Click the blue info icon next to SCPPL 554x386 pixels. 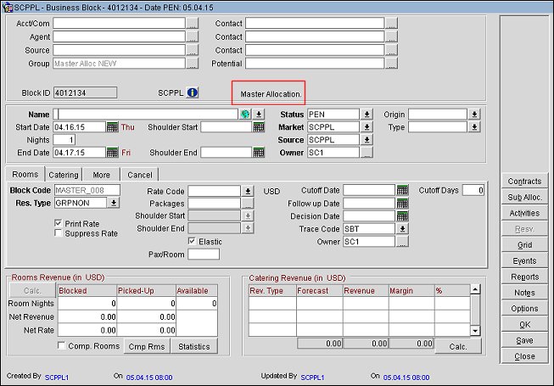[x=192, y=92]
